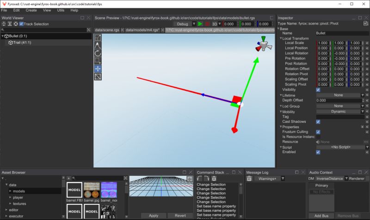The height and width of the screenshot is (220, 370).
Task: Start game with green play button
Action: point(200,24)
